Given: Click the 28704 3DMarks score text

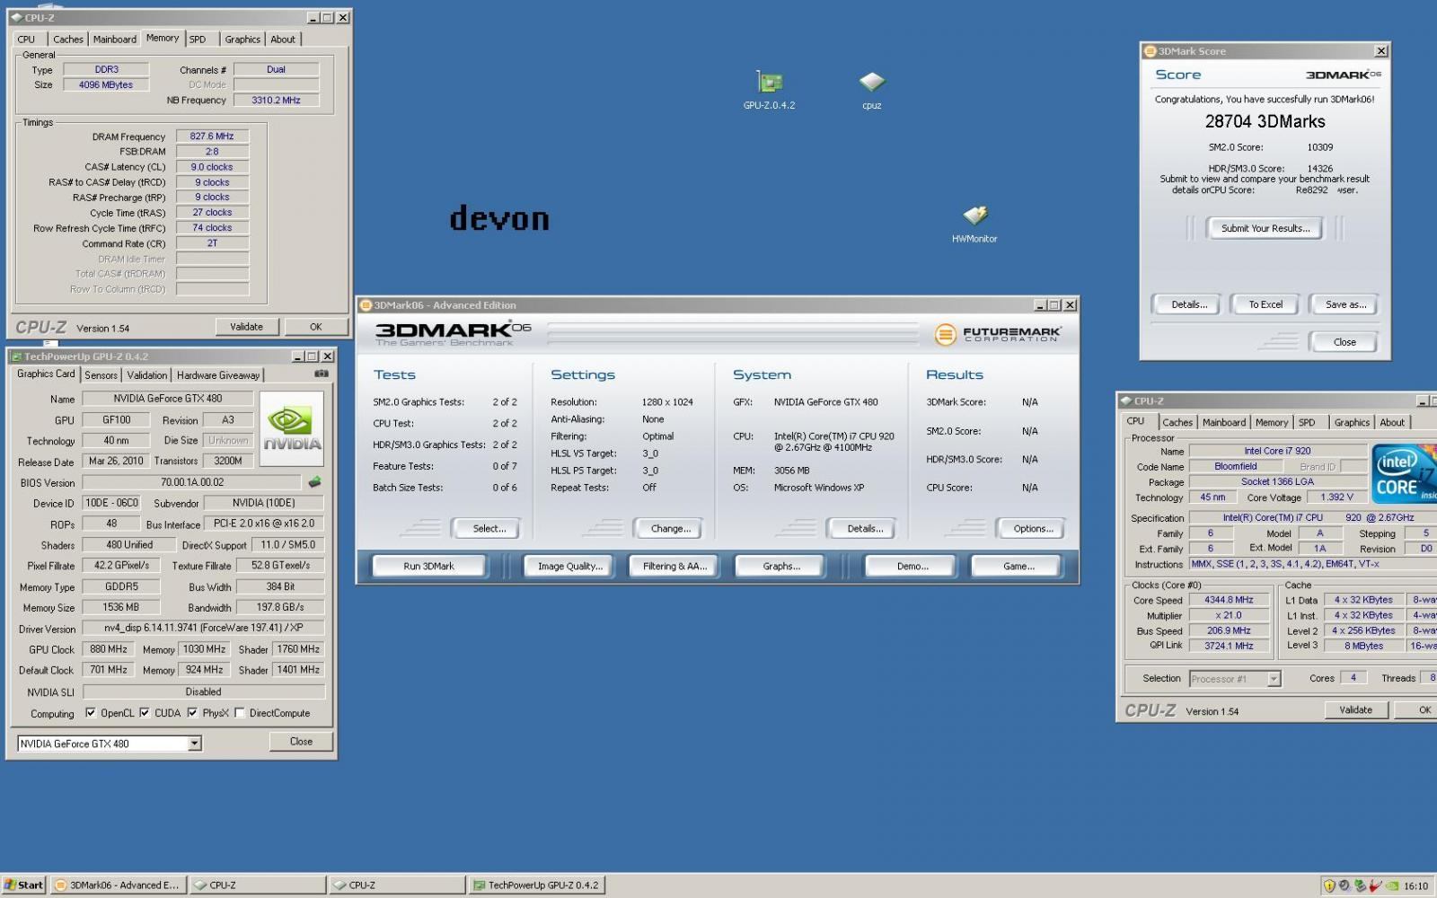Looking at the screenshot, I should click(x=1265, y=122).
